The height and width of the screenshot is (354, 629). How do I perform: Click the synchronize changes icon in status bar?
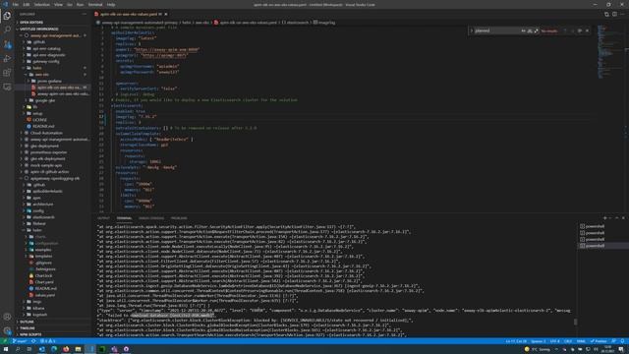[33, 341]
